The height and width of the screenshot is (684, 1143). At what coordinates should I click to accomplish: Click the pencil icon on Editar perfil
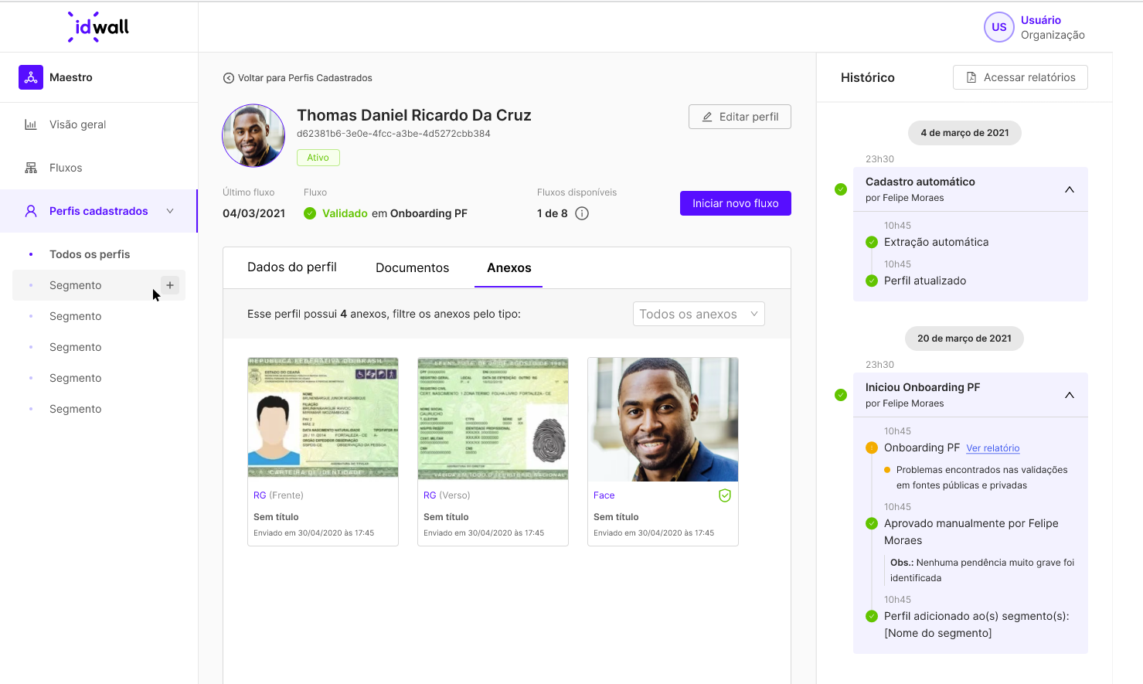tap(706, 116)
